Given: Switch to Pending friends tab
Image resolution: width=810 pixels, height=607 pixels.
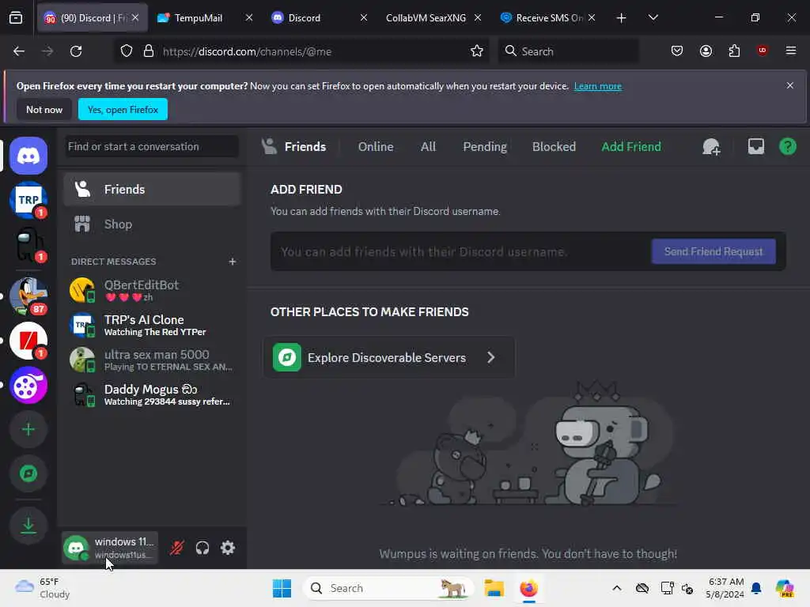Looking at the screenshot, I should point(485,147).
